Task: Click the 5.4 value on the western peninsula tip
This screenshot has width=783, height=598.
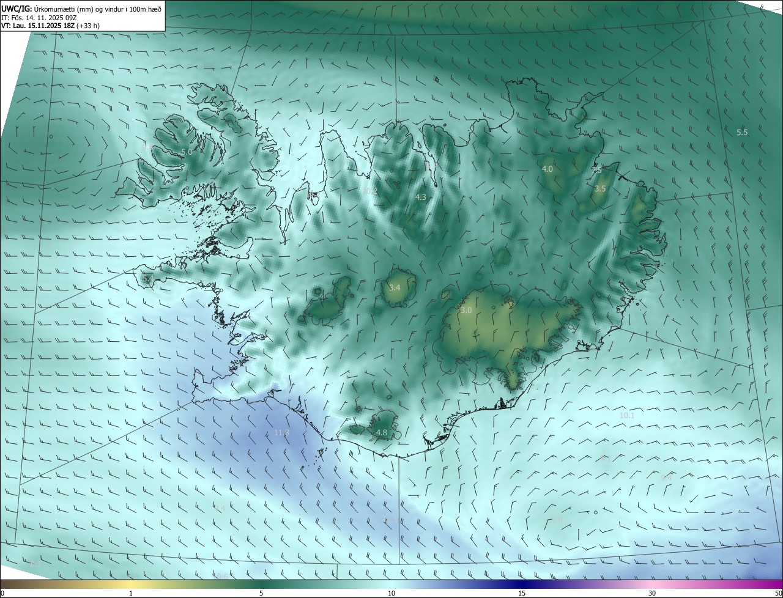Action: [x=147, y=279]
